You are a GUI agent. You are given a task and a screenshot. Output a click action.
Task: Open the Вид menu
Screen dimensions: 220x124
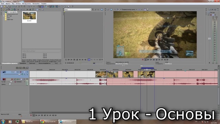13,4
